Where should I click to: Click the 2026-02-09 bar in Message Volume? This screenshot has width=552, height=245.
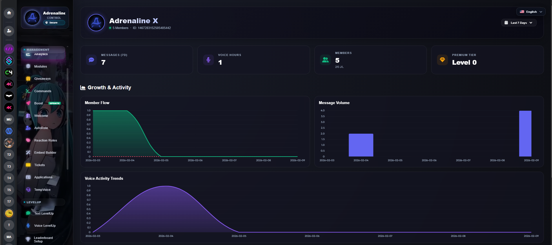click(525, 134)
